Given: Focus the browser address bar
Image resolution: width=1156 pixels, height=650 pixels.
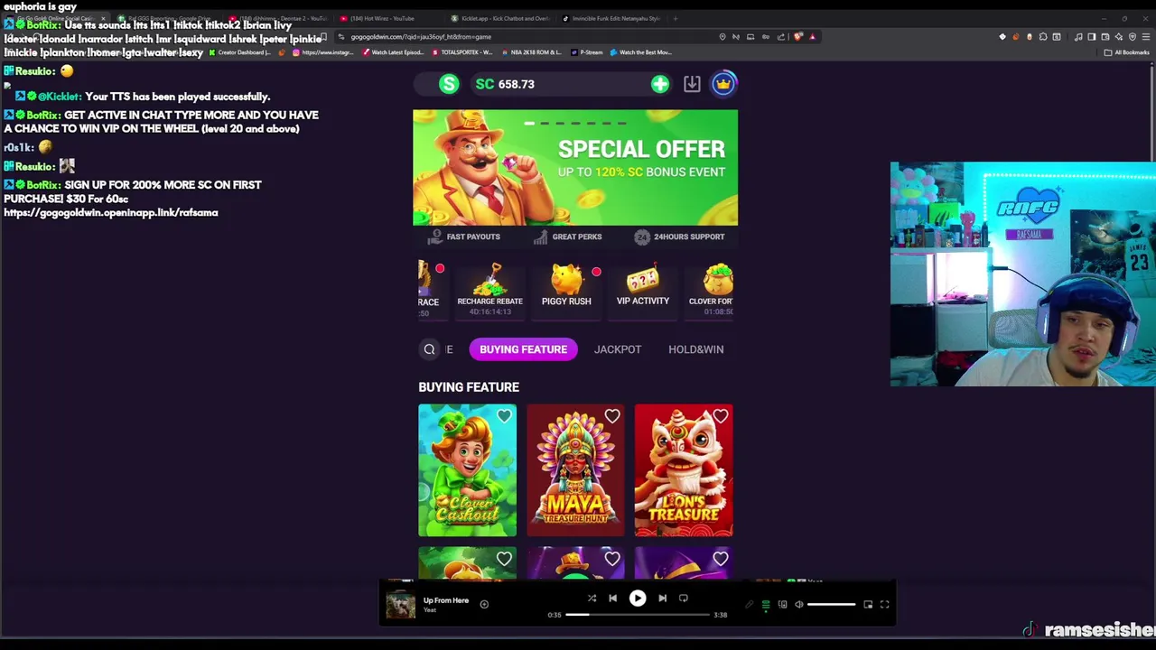Looking at the screenshot, I should coord(524,37).
